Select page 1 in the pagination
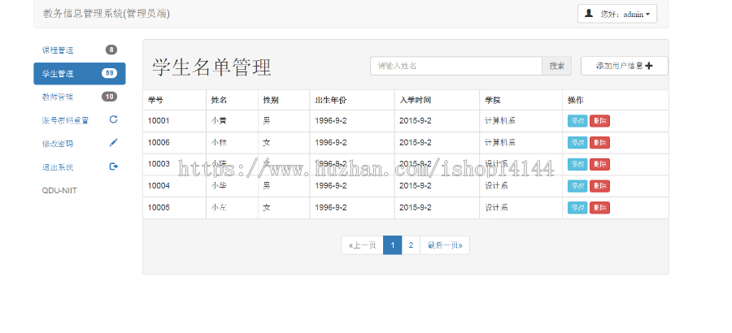This screenshot has width=732, height=333. tap(393, 245)
